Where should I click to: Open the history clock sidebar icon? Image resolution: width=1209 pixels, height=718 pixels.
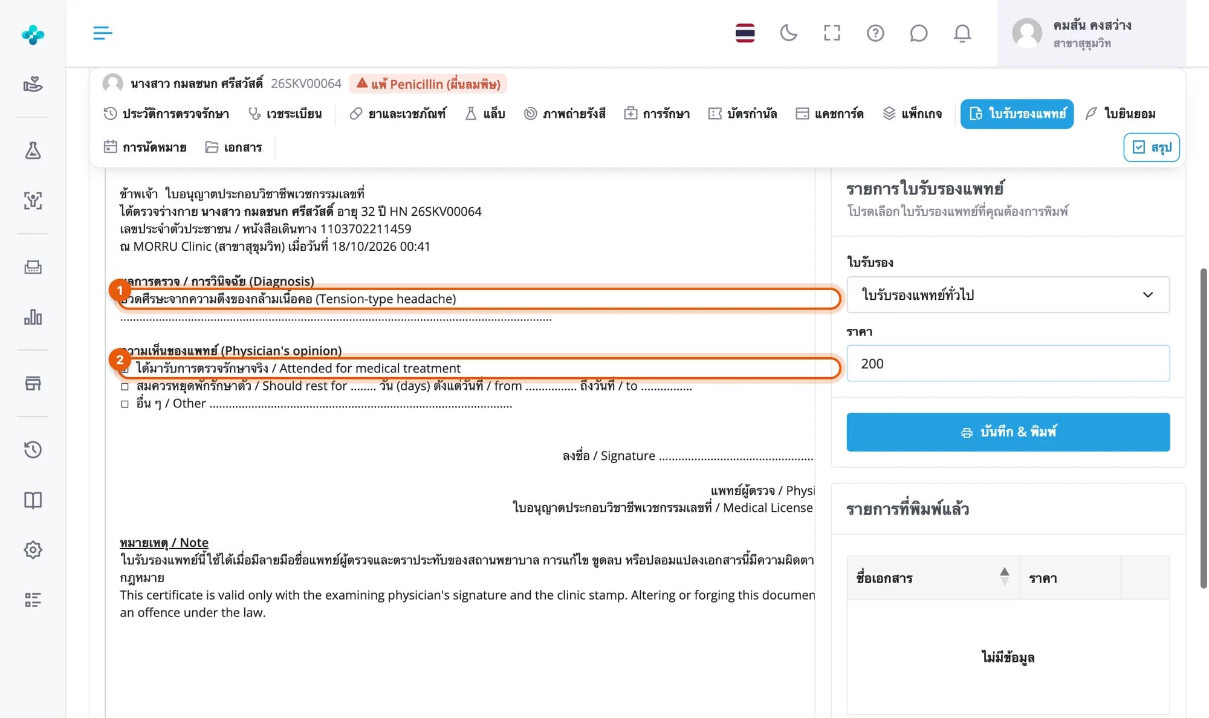coord(33,449)
